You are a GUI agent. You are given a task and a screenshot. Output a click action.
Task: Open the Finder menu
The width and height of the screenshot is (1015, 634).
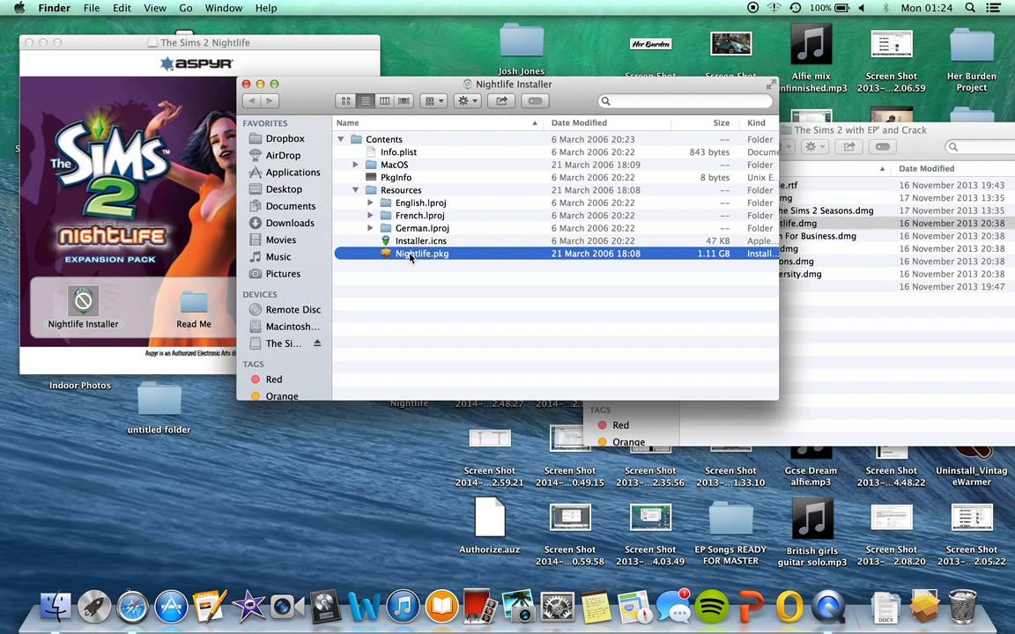pos(54,8)
